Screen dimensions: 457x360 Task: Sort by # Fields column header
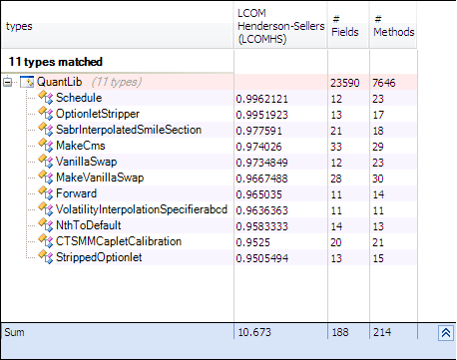point(348,26)
